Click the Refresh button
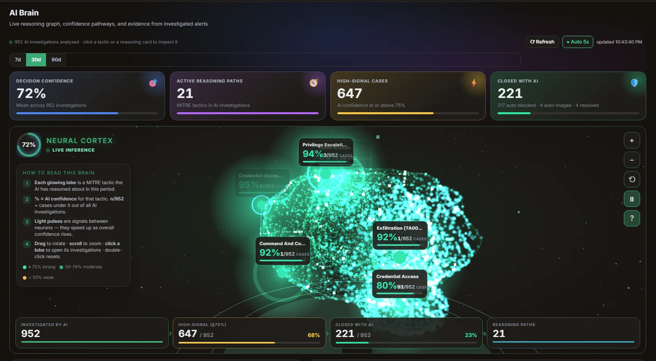 (542, 42)
